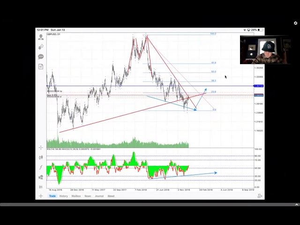Enable the crosshair cursor tool

click(x=41, y=148)
